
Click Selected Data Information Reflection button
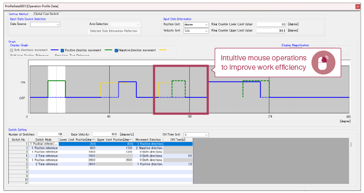(113, 31)
